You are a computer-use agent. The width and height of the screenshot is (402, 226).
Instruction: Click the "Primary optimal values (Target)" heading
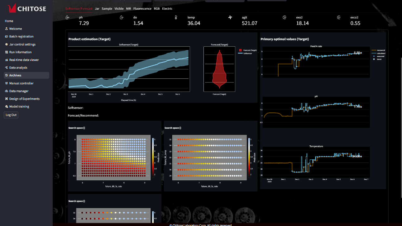pos(285,39)
